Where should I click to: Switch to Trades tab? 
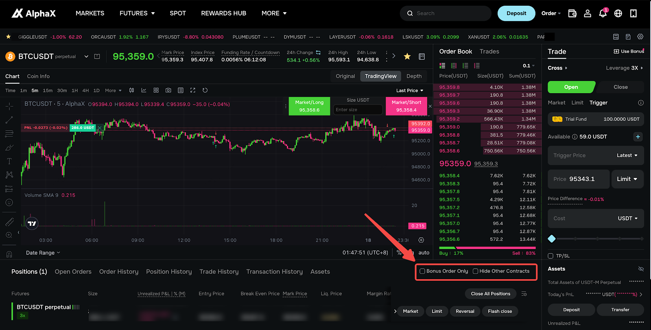[489, 52]
